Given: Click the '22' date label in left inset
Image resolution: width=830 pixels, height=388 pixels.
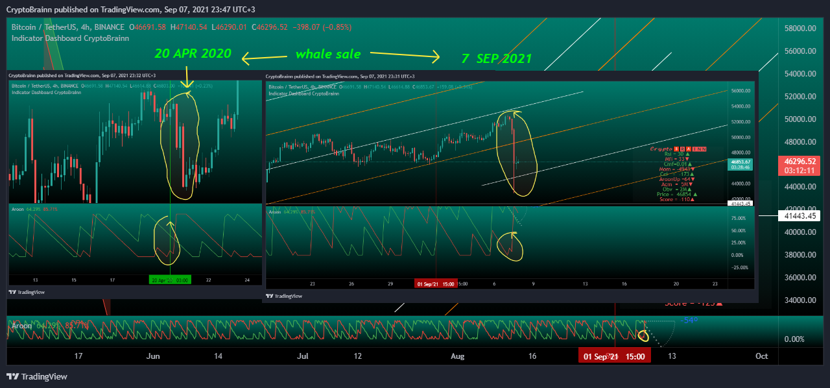Looking at the screenshot, I should coord(208,280).
